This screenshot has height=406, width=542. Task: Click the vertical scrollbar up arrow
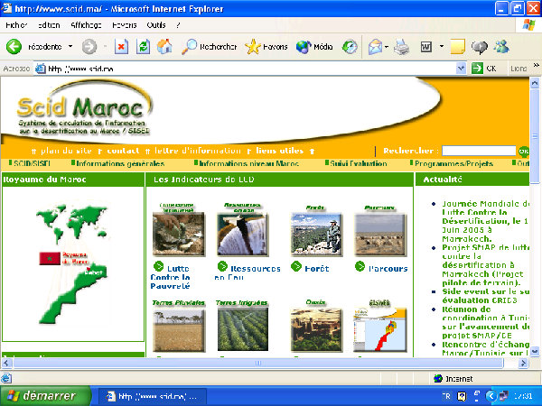(535, 83)
